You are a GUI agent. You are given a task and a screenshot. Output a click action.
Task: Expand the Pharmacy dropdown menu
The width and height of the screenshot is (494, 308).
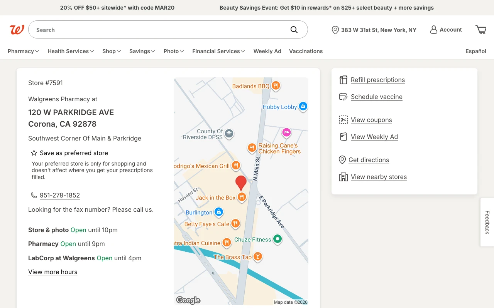point(24,51)
